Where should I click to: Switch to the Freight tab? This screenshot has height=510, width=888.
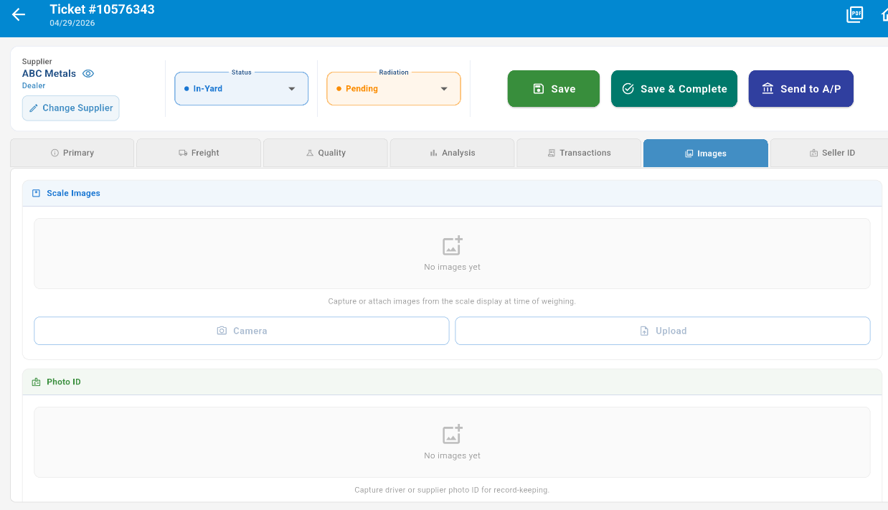click(199, 153)
